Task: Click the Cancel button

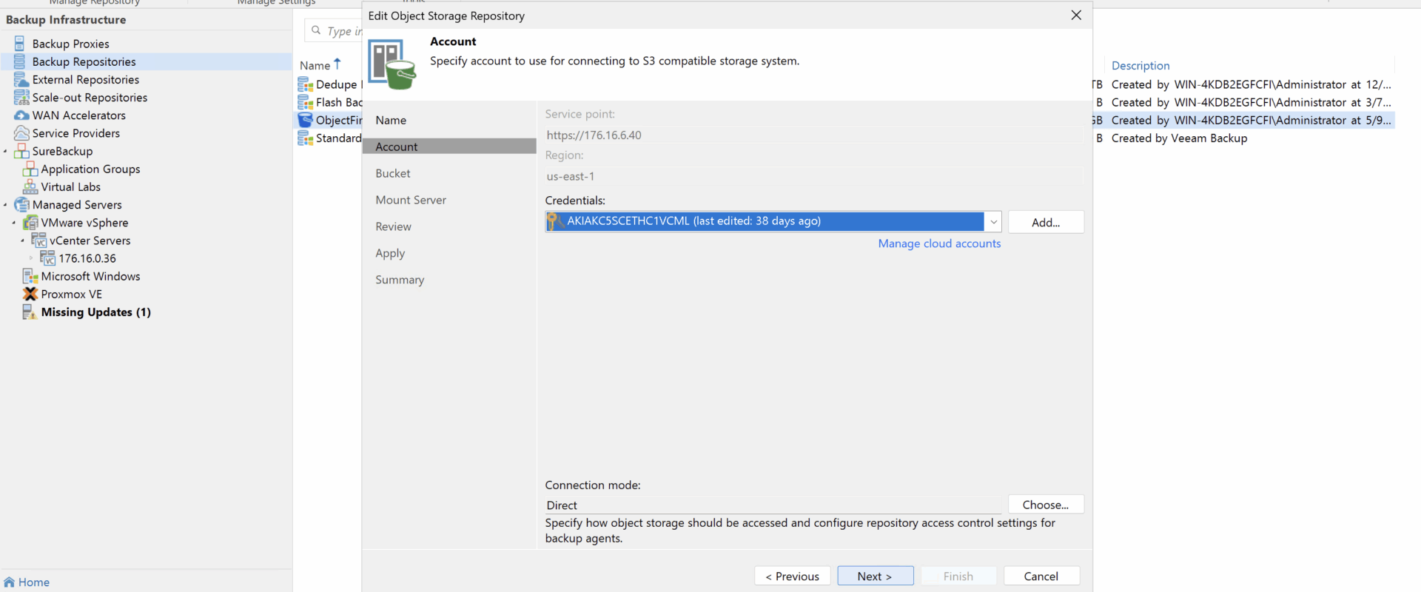Action: tap(1041, 576)
